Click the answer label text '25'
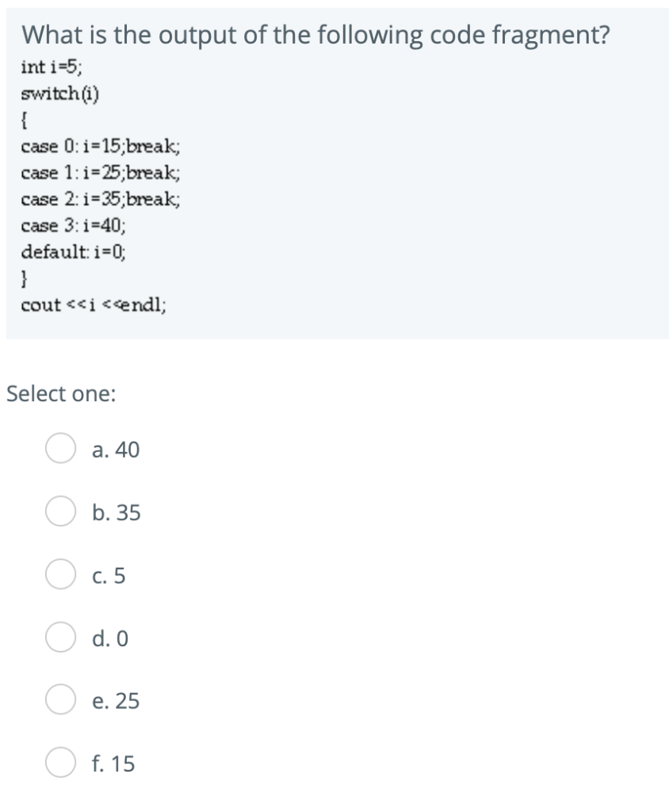The width and height of the screenshot is (669, 812). pyautogui.click(x=116, y=701)
